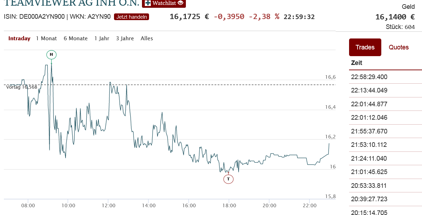Screen dimensions: 422x215
Task: Open the Trades tab
Action: (x=365, y=47)
